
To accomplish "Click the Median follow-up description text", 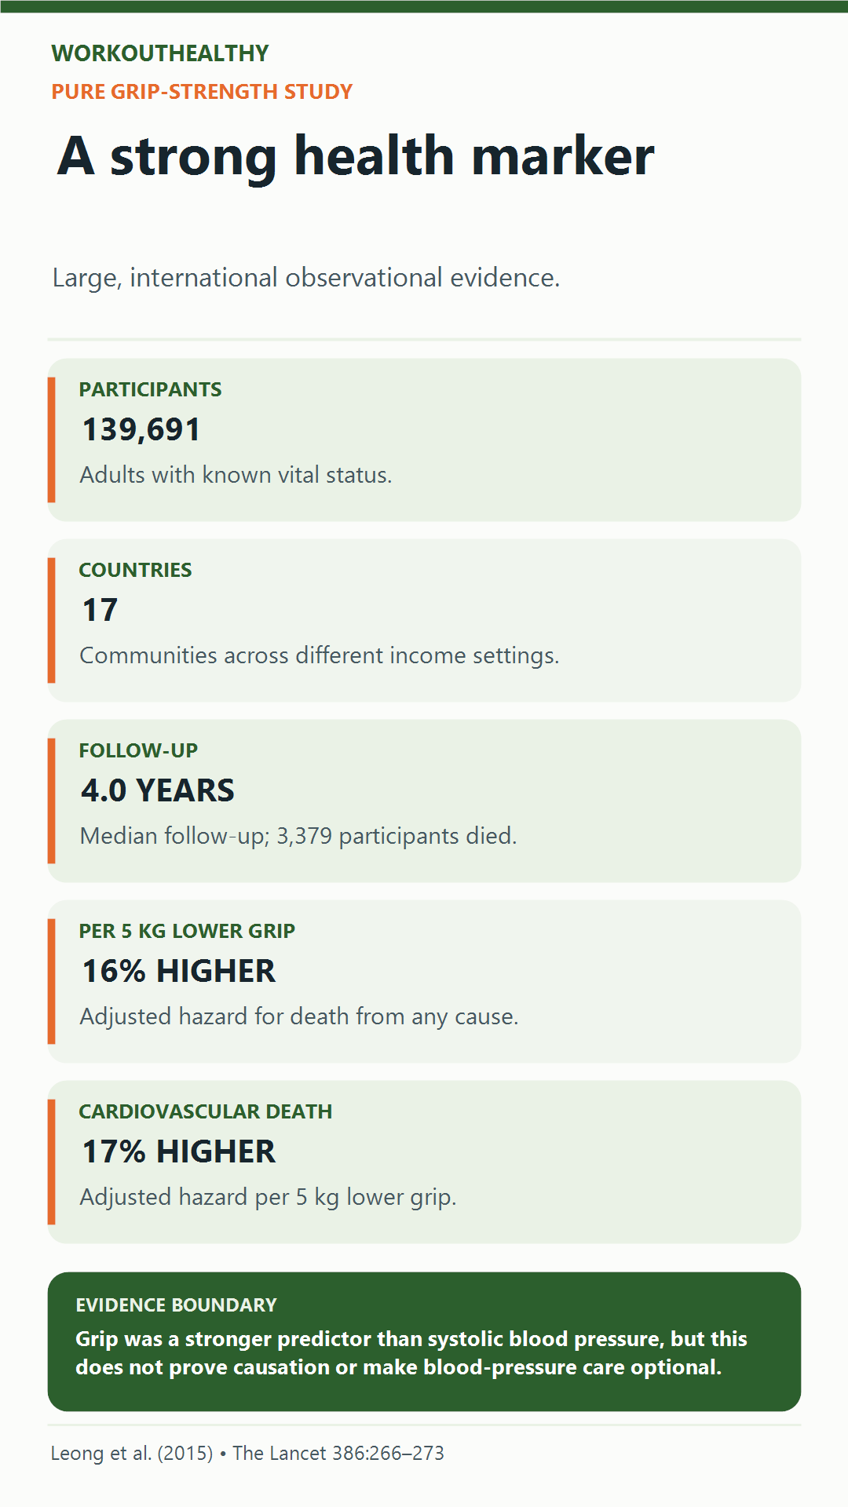I will click(298, 836).
